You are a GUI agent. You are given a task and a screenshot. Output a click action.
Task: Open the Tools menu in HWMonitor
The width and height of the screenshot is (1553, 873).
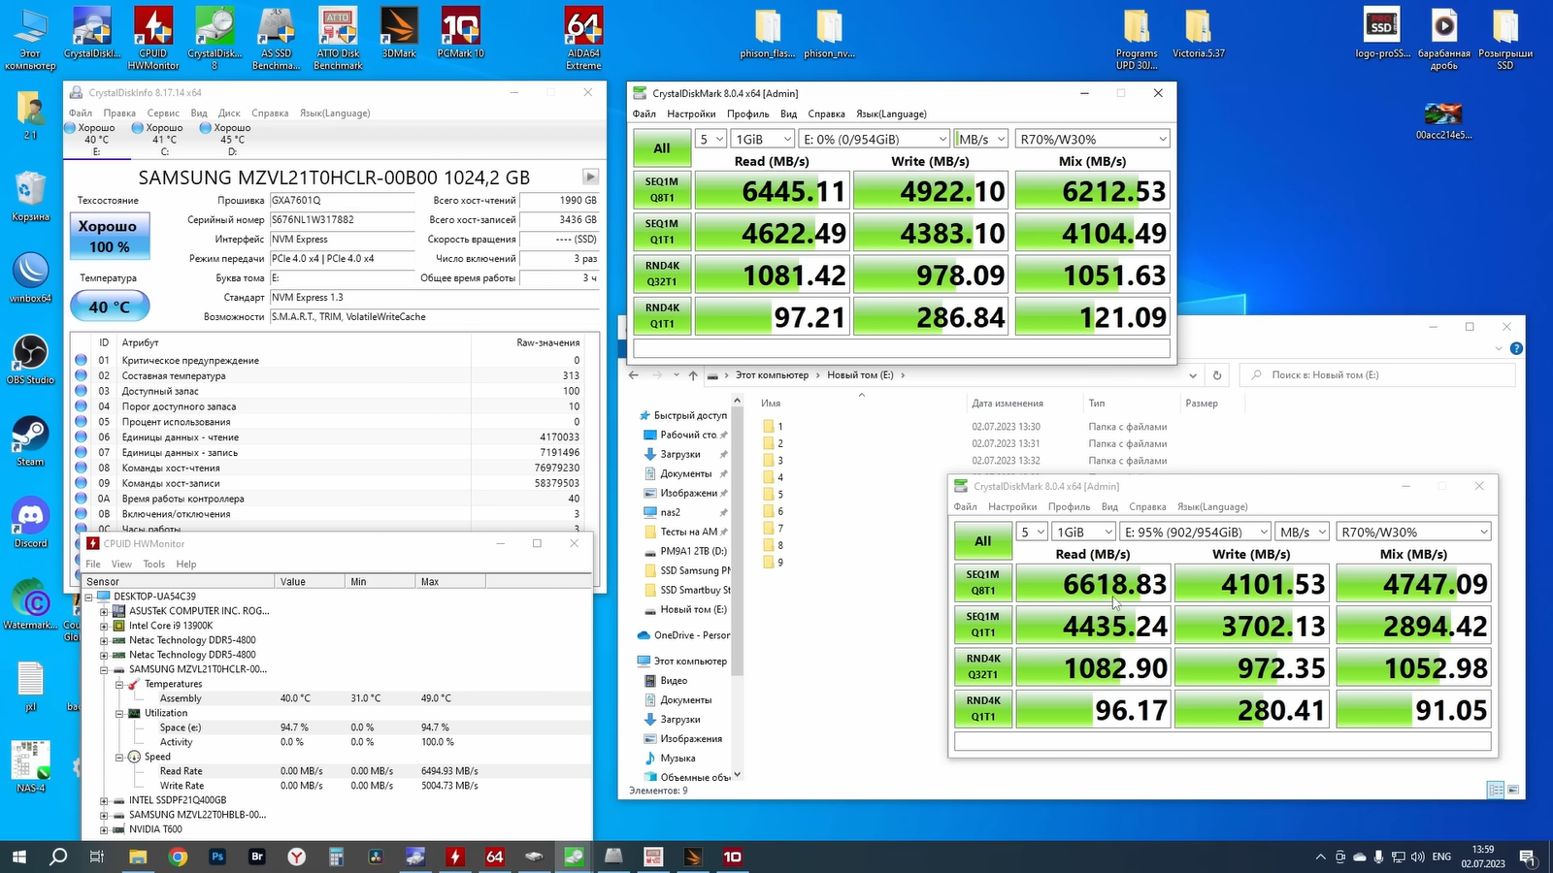click(153, 564)
